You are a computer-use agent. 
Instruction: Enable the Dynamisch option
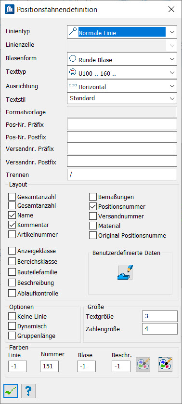pos(12,326)
